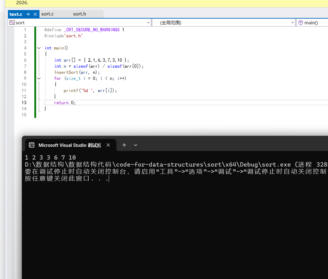This screenshot has width=328, height=279.
Task: Click the arr[] array declaration line
Action: pyautogui.click(x=92, y=60)
